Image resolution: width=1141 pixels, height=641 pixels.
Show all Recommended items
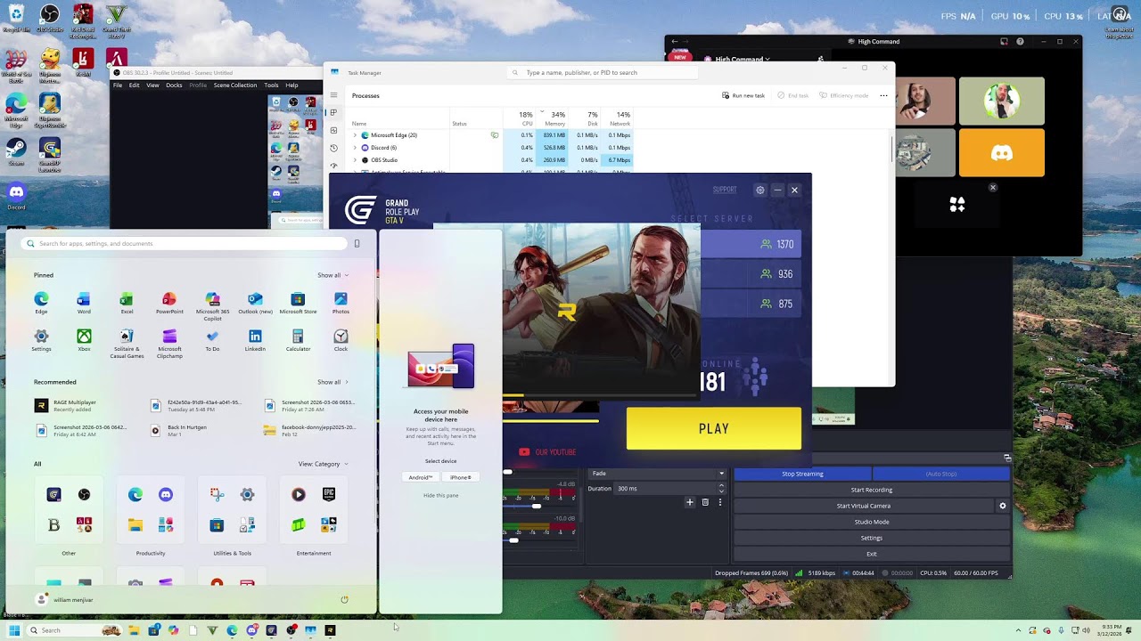(332, 382)
